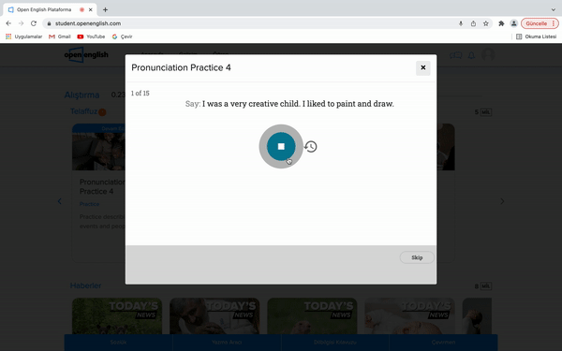Image resolution: width=562 pixels, height=351 pixels.
Task: Open the chat messages icon in header
Action: [x=455, y=55]
